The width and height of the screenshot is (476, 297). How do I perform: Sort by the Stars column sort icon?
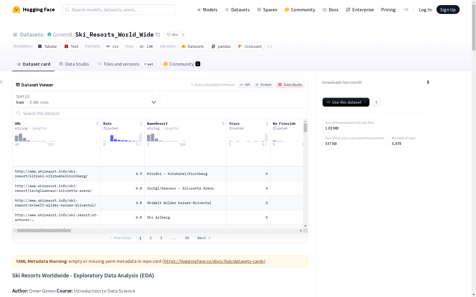pos(267,124)
